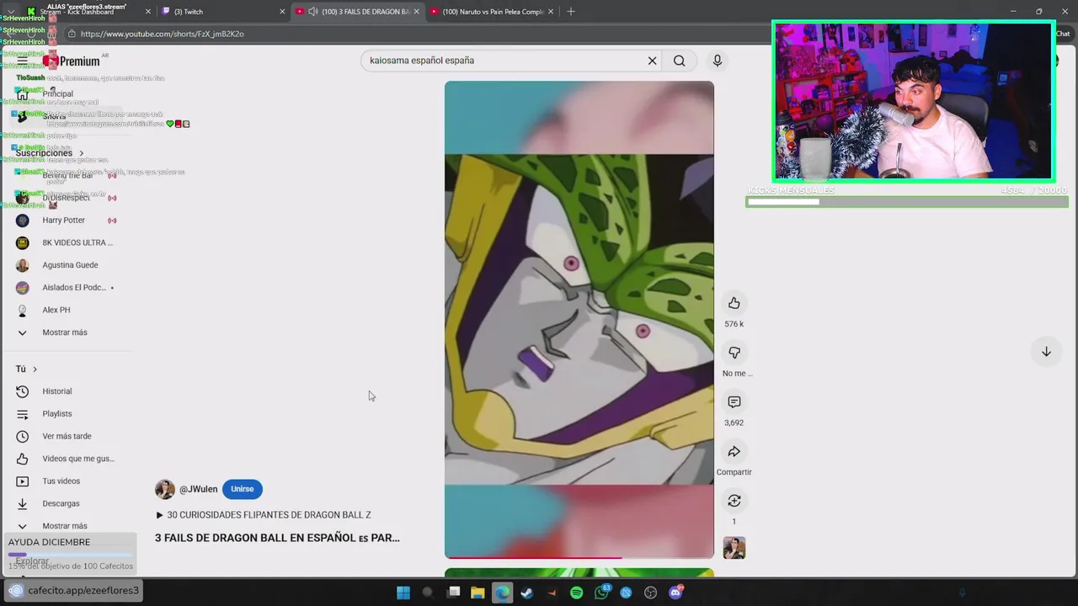Open Discord from the taskbar
1078x606 pixels.
coord(675,593)
